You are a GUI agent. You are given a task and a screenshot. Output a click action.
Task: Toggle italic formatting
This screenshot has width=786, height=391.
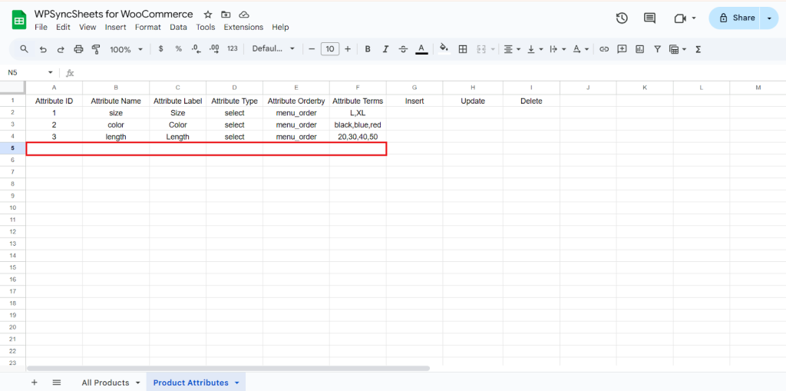[x=385, y=49]
